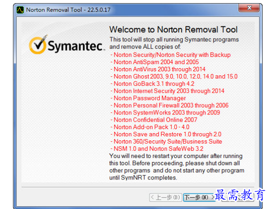Select the 'Norton Ghost 2003, 9.0, 10.0' line
The image size is (269, 209).
pos(174,77)
